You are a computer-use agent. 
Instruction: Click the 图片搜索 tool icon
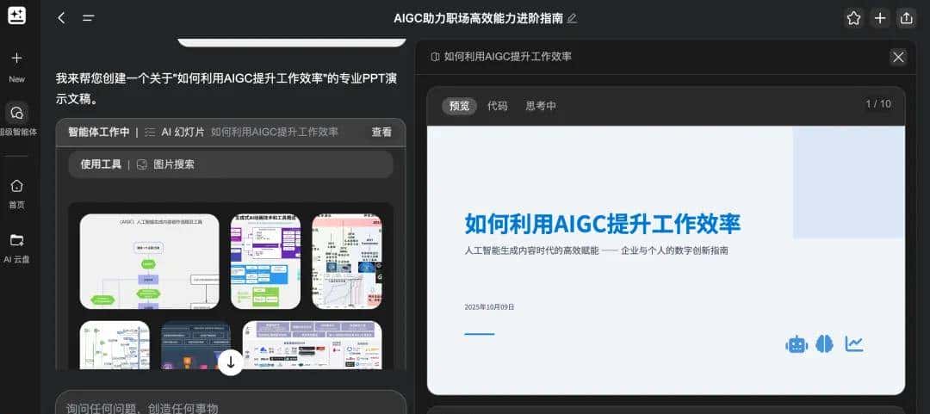tap(142, 164)
